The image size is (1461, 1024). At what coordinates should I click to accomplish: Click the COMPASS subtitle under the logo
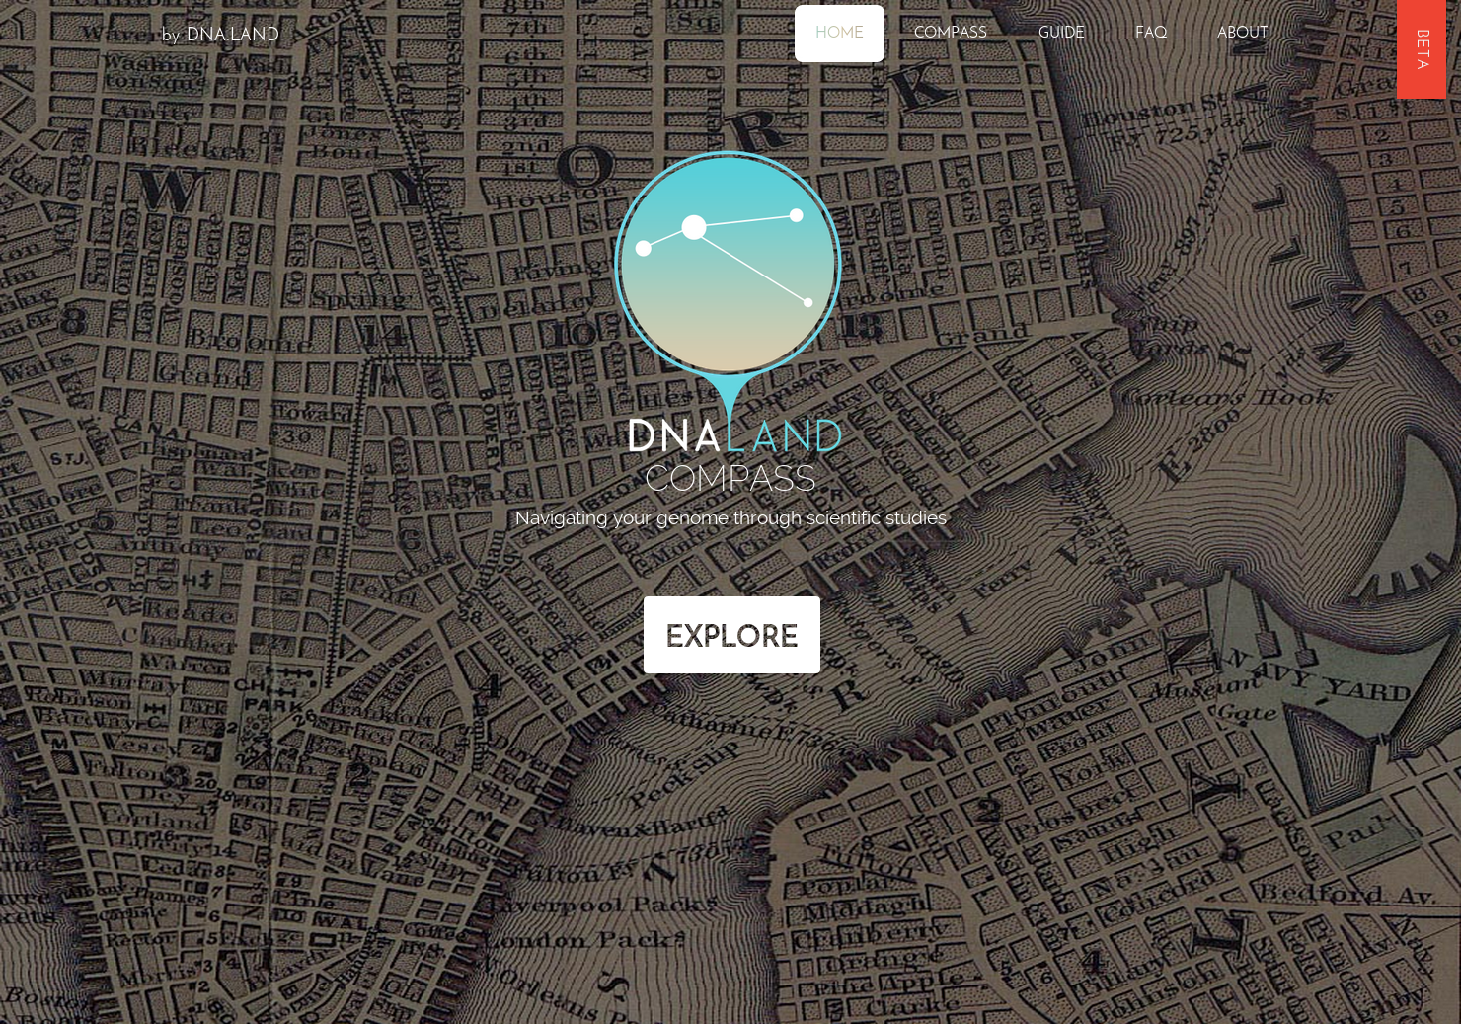730,479
